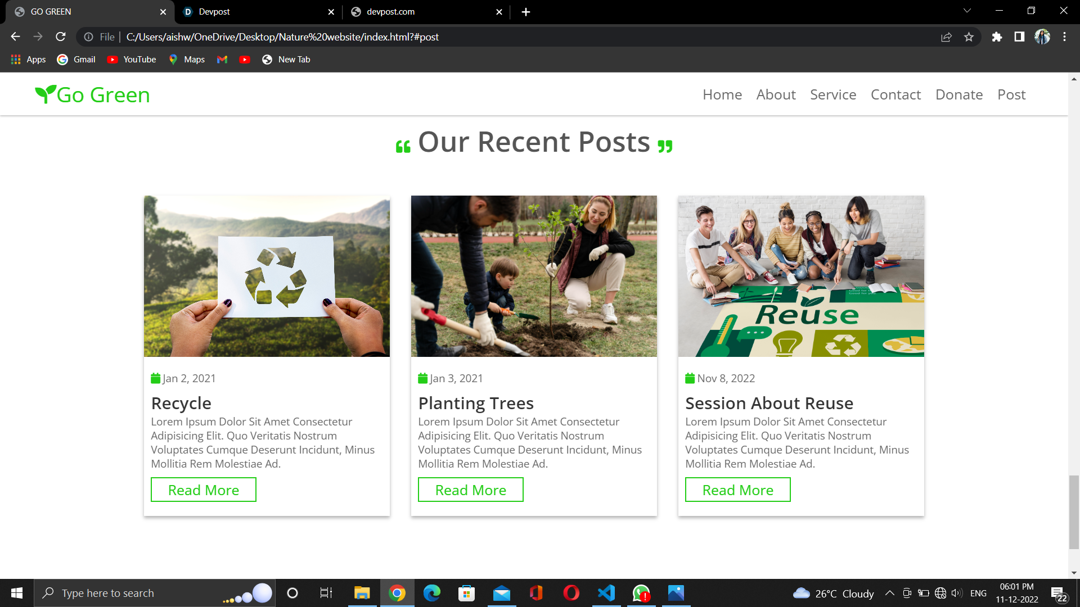This screenshot has width=1080, height=607.
Task: Open Visual Studio Code from the taskbar
Action: coord(605,593)
